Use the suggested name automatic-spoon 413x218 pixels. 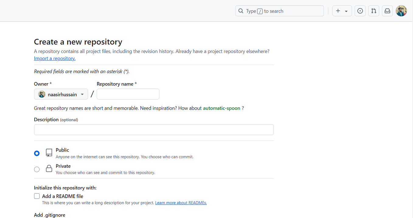point(221,108)
